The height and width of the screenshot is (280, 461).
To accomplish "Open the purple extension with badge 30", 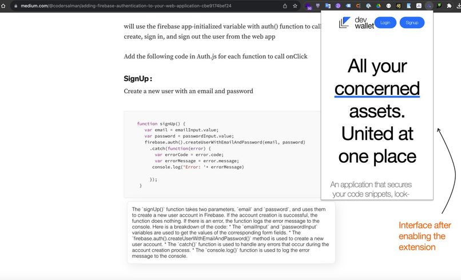I will point(308,6).
